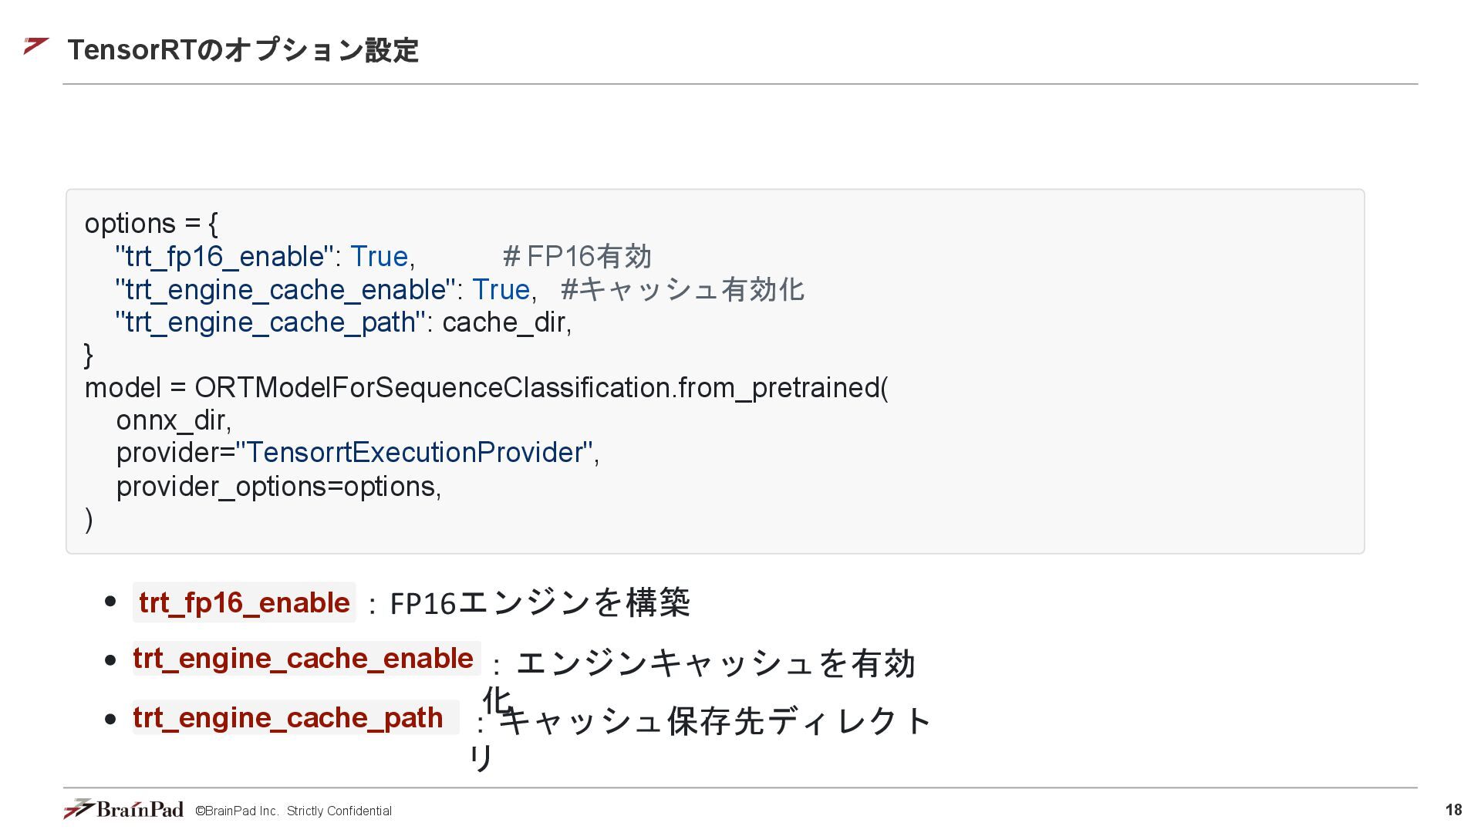The height and width of the screenshot is (833, 1481).
Task: Click slide page number 18
Action: click(x=1453, y=810)
